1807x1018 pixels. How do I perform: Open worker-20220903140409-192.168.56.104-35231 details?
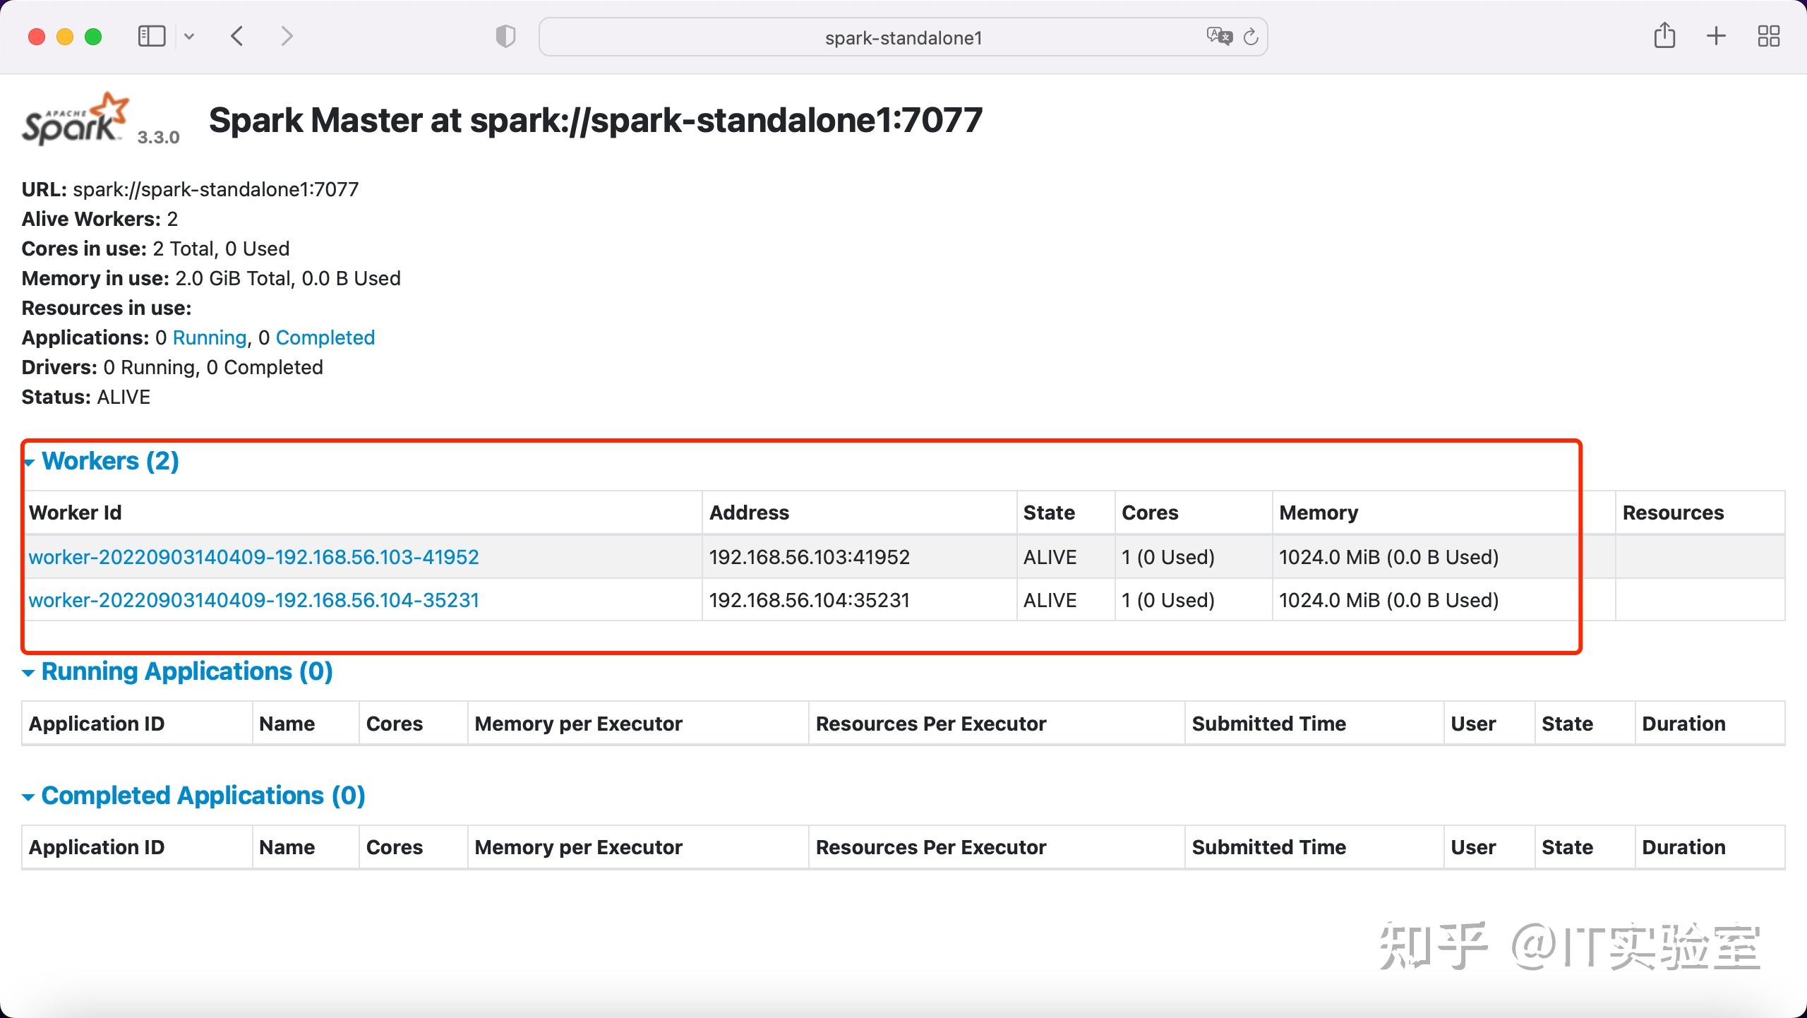(x=253, y=599)
